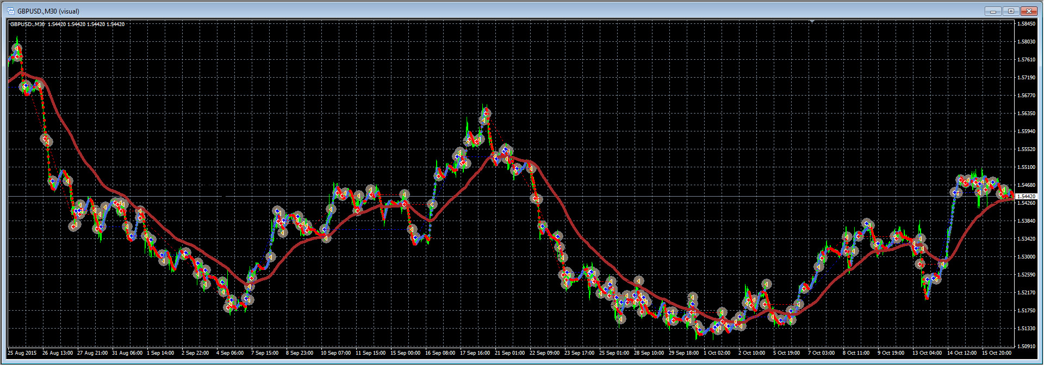Select the 1.55100 price label on scale
The height and width of the screenshot is (365, 1044).
tap(1026, 167)
